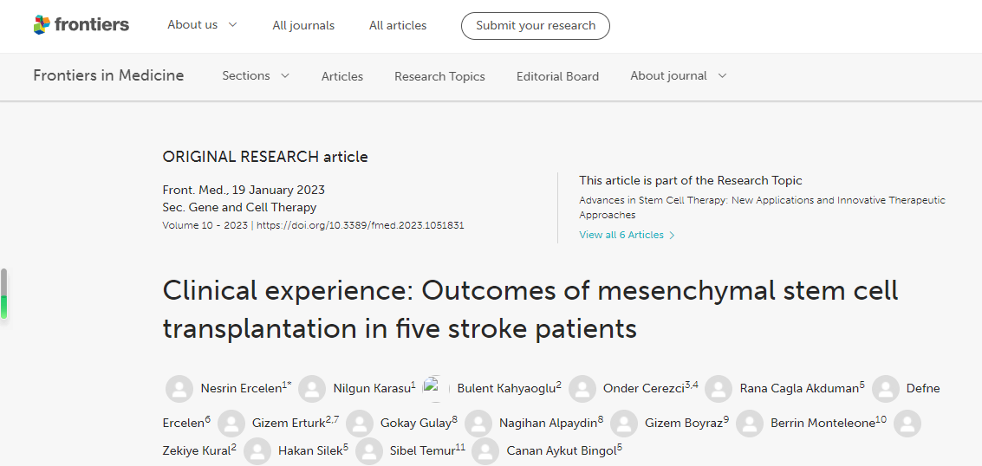Screen dimensions: 982x466
Task: Click Sibel Temur's author avatar icon
Action: point(369,451)
